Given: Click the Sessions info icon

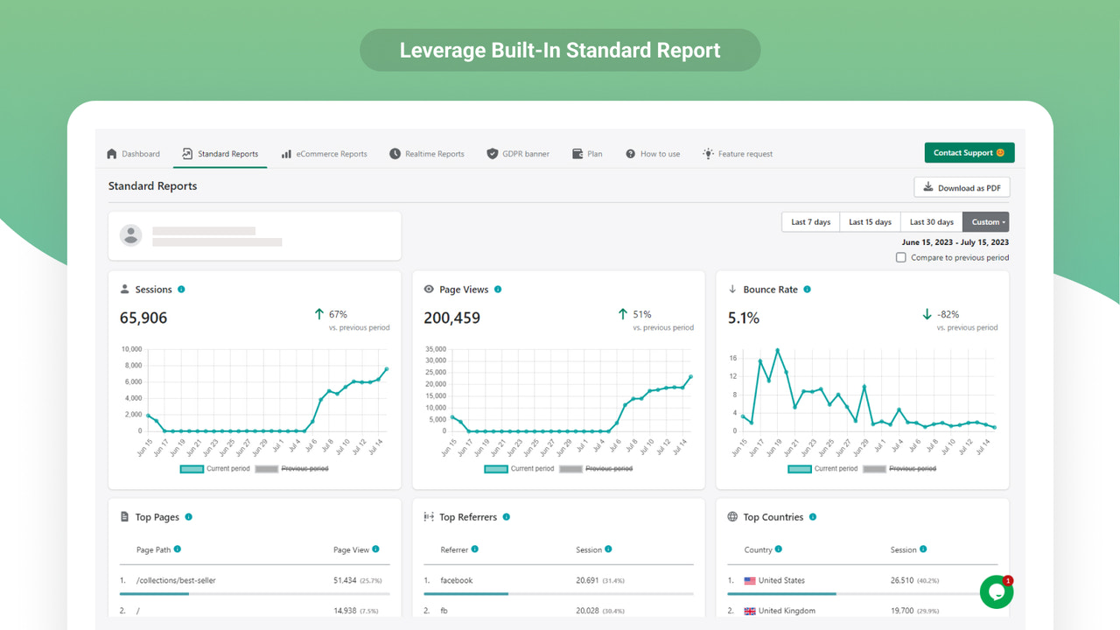Looking at the screenshot, I should click(181, 289).
